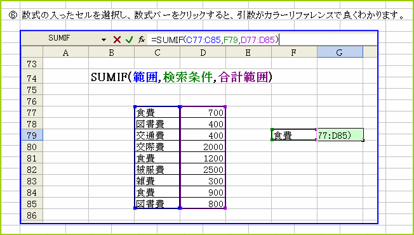This screenshot has width=414, height=235.
Task: Select row 82 header
Action: 32,170
